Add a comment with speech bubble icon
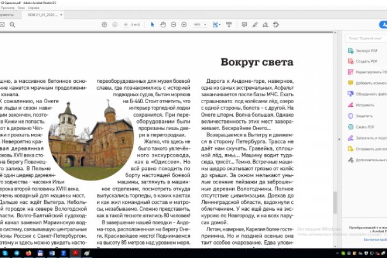The height and width of the screenshot is (258, 387). (245, 25)
